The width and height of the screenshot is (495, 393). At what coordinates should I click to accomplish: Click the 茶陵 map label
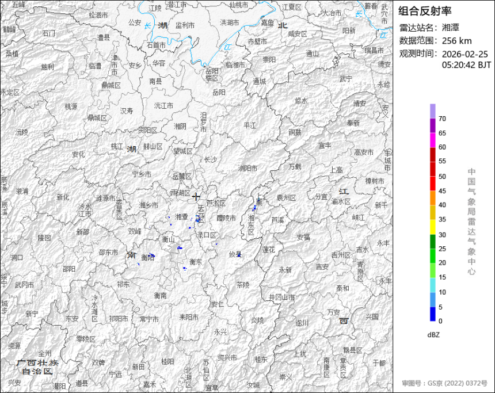(x=243, y=285)
